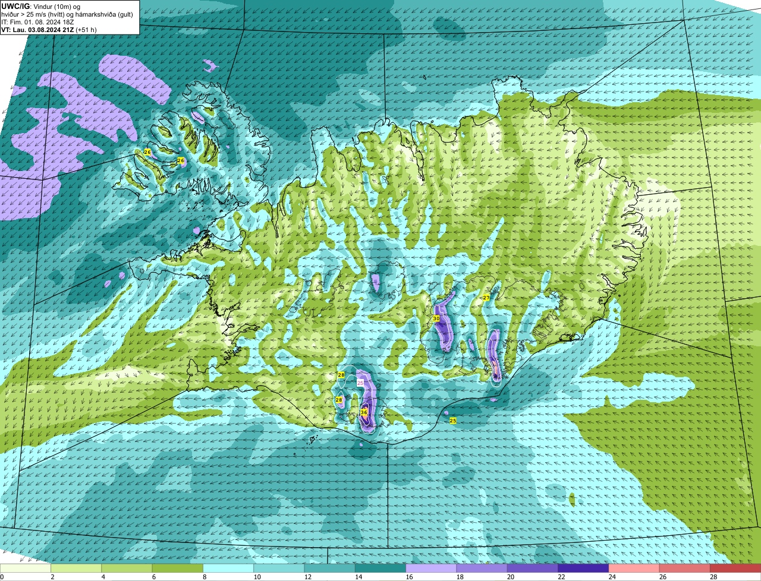This screenshot has width=761, height=581.
Task: Click the 'VT: Lau. 03.08.2024 21Z' valid time
Action: [x=38, y=30]
